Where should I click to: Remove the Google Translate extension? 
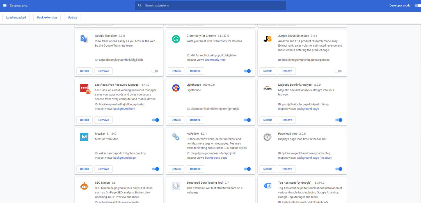[x=104, y=71]
